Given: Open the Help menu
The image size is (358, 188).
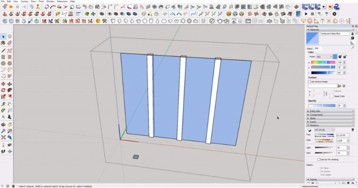Looking at the screenshot, I should [x=72, y=1].
